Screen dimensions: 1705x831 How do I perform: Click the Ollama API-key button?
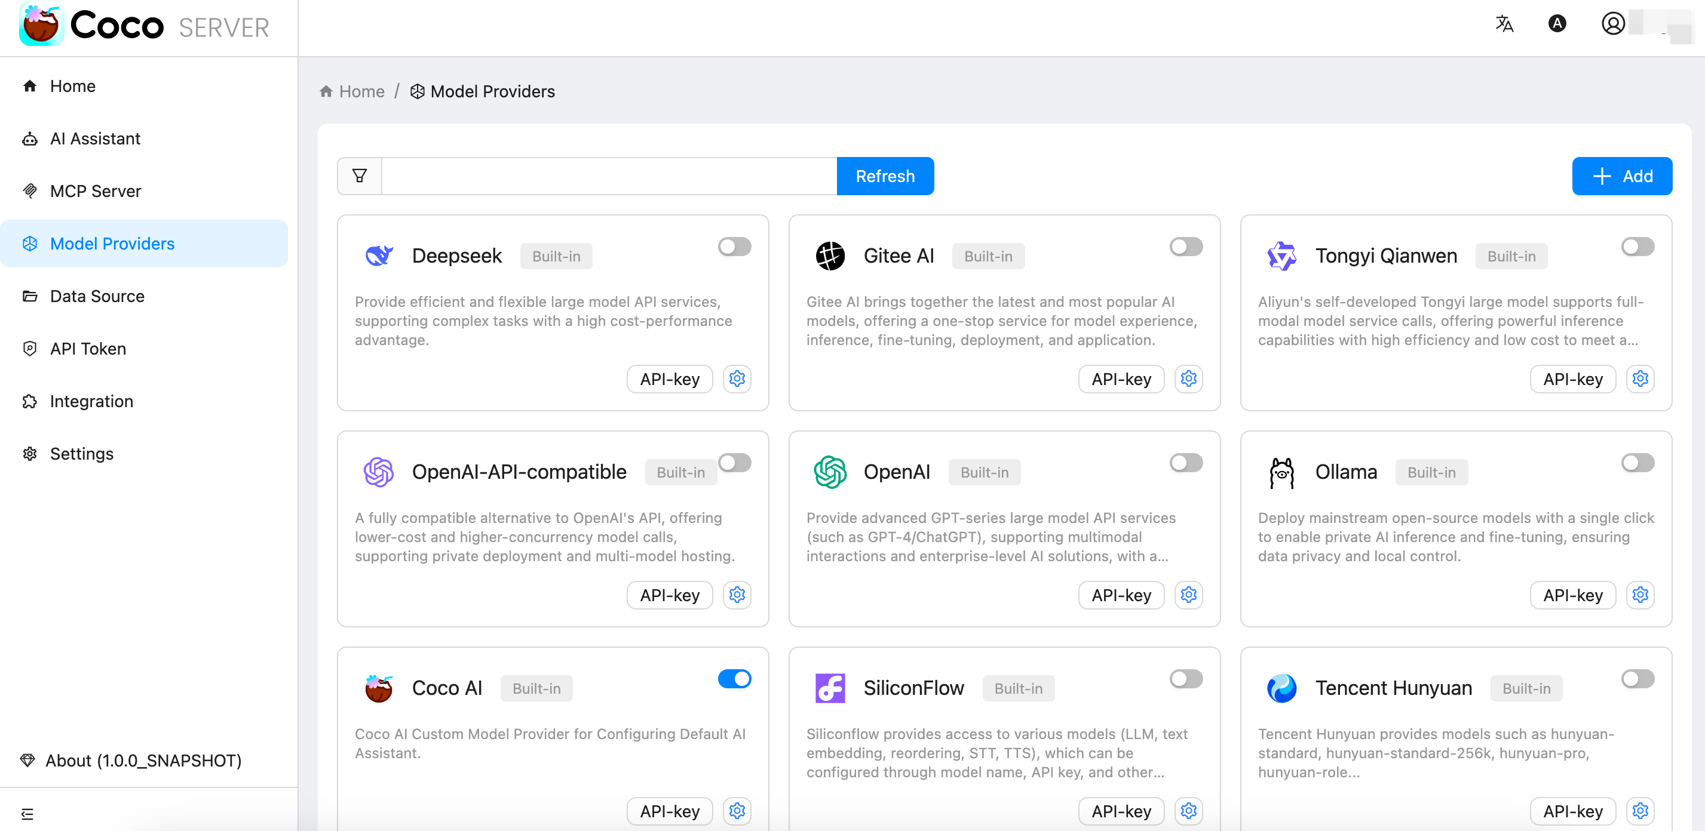coord(1572,595)
